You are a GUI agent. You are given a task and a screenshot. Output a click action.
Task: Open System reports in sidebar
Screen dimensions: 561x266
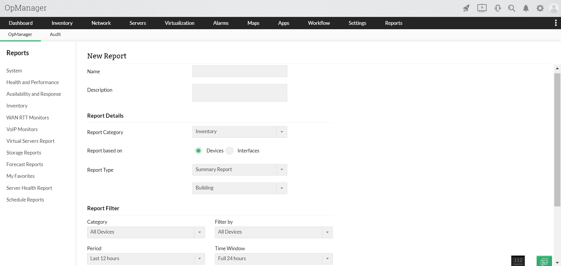click(14, 71)
